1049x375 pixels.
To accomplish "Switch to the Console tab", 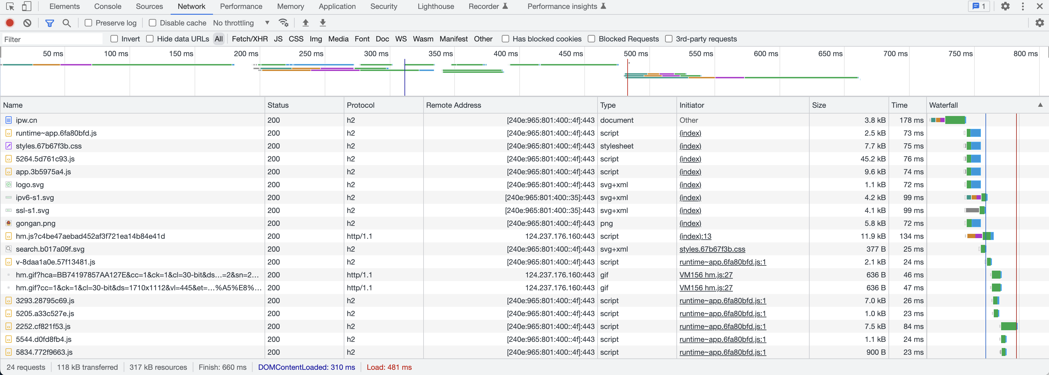I will click(107, 6).
